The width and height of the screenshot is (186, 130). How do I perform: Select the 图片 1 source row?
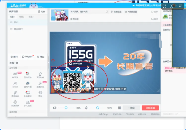point(28,22)
